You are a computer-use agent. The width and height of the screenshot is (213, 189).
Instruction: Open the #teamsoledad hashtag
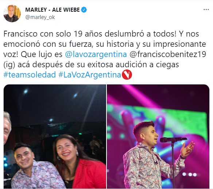30,75
